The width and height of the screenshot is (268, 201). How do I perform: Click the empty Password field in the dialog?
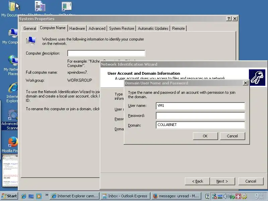(200, 116)
